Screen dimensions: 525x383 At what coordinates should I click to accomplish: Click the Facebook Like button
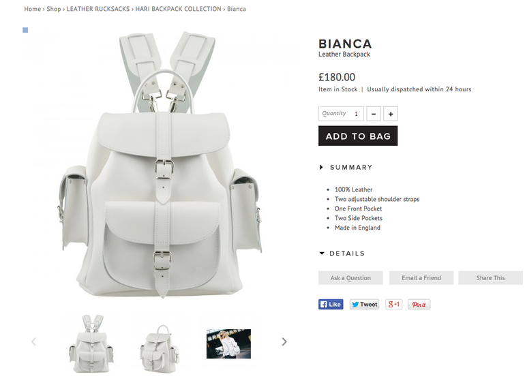coord(331,305)
